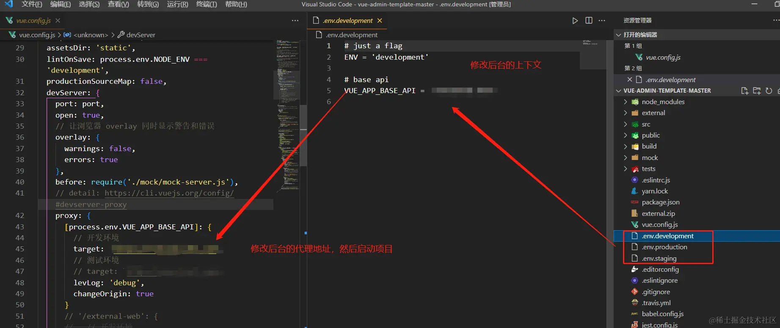Viewport: 780px width, 328px height.
Task: Open the 选择(S) menu
Action: 89,4
